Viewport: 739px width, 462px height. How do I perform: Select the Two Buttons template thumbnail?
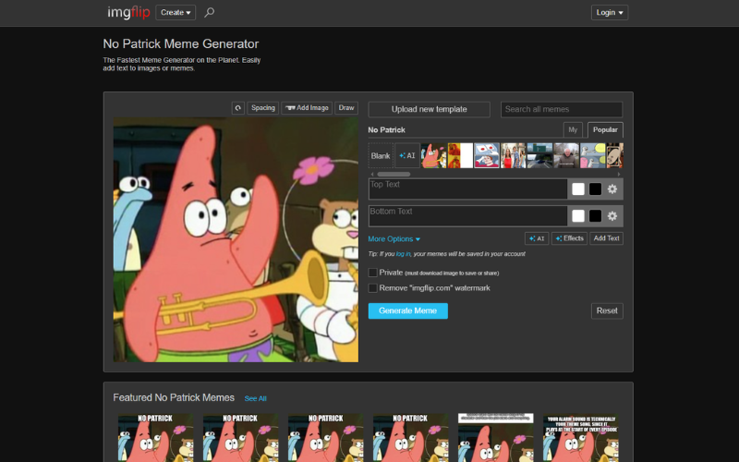coord(487,155)
